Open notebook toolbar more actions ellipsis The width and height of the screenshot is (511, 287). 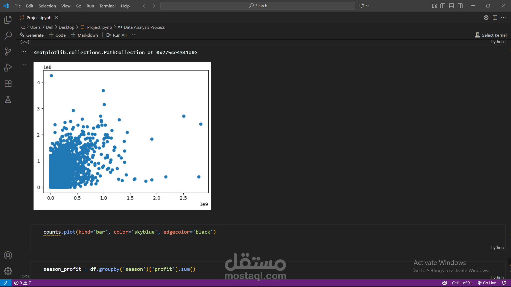[134, 35]
